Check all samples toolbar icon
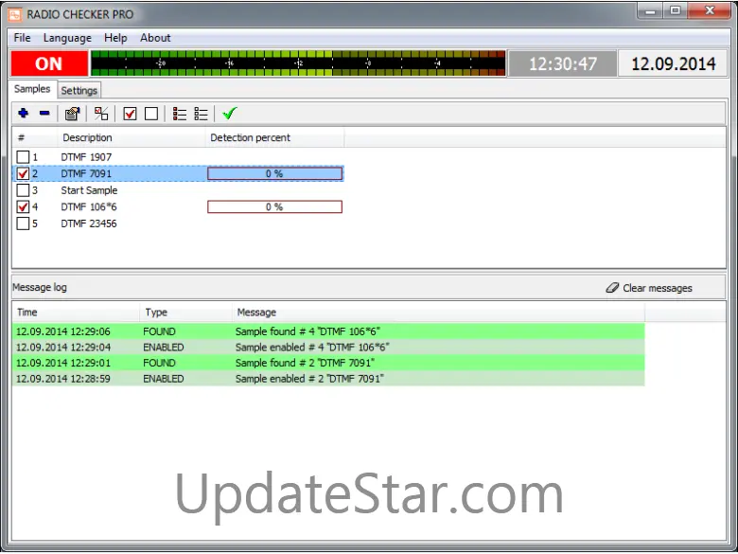The image size is (738, 554). point(130,114)
